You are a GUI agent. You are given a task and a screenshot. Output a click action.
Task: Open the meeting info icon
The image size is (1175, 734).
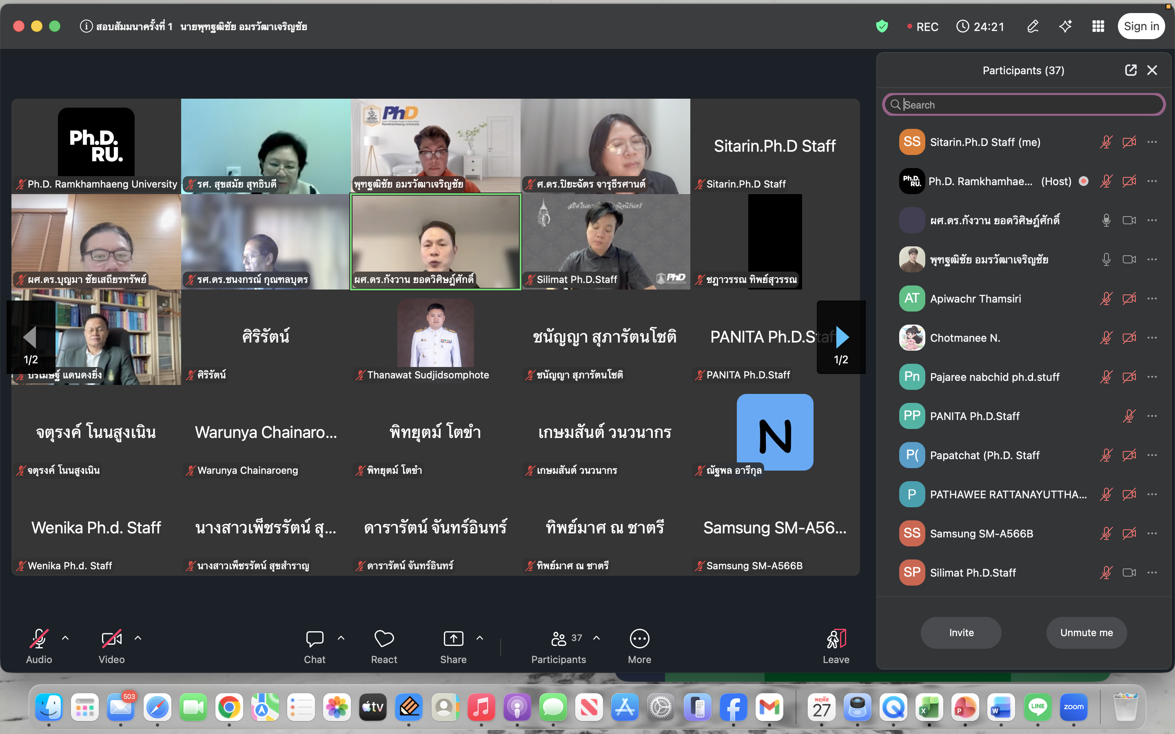point(86,26)
